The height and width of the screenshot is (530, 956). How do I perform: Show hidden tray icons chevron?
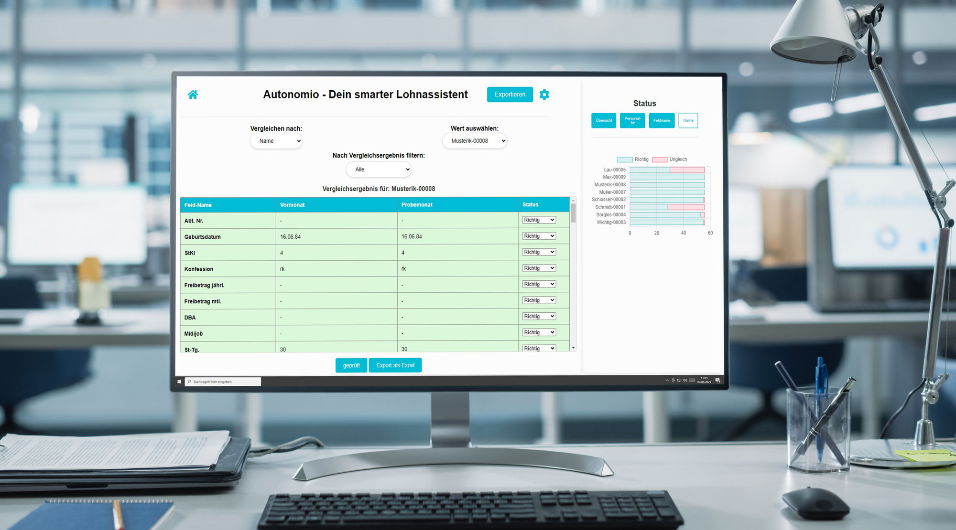click(x=667, y=380)
